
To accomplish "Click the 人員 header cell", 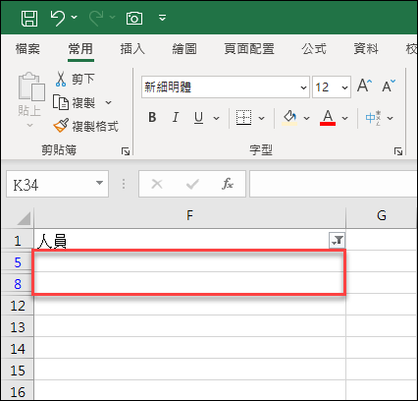I will 182,240.
